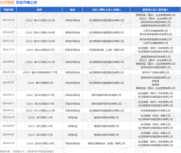Click defendant 成都因特帕克科技有限公司 in 2024-08-09 row
181x153 pixels.
(155, 57)
